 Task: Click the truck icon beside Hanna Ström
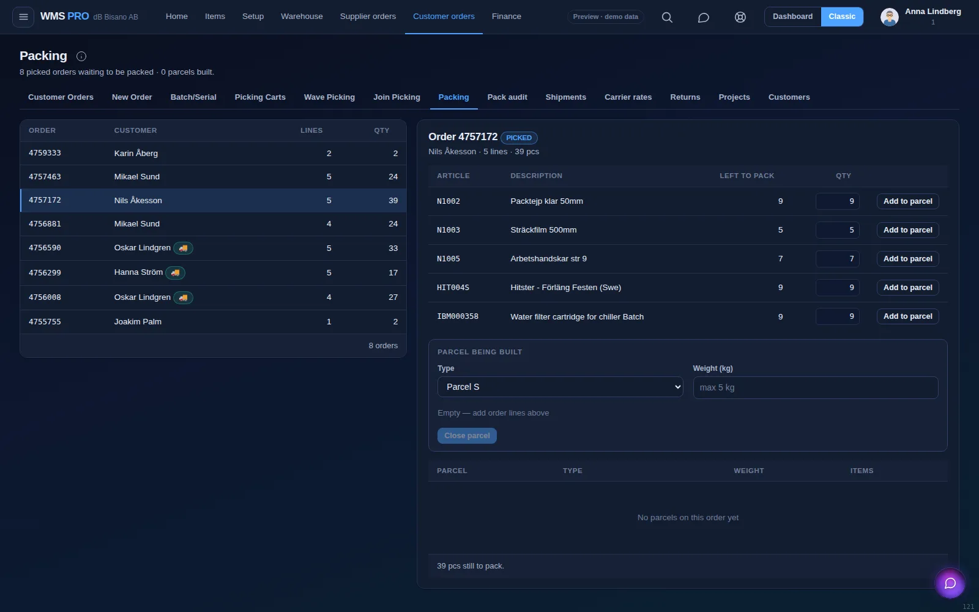(175, 272)
